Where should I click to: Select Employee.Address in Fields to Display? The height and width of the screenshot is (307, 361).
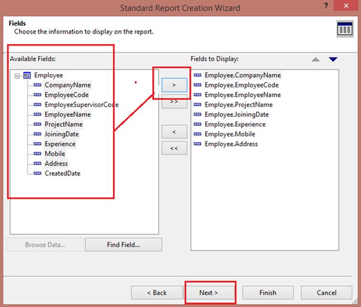231,144
